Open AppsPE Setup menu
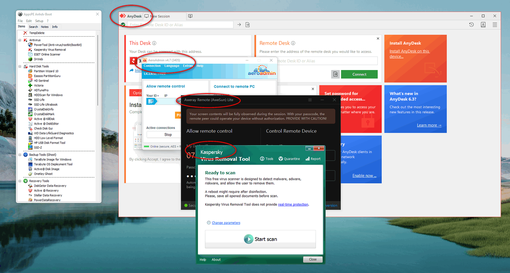Image resolution: width=510 pixels, height=273 pixels. pyautogui.click(x=39, y=21)
